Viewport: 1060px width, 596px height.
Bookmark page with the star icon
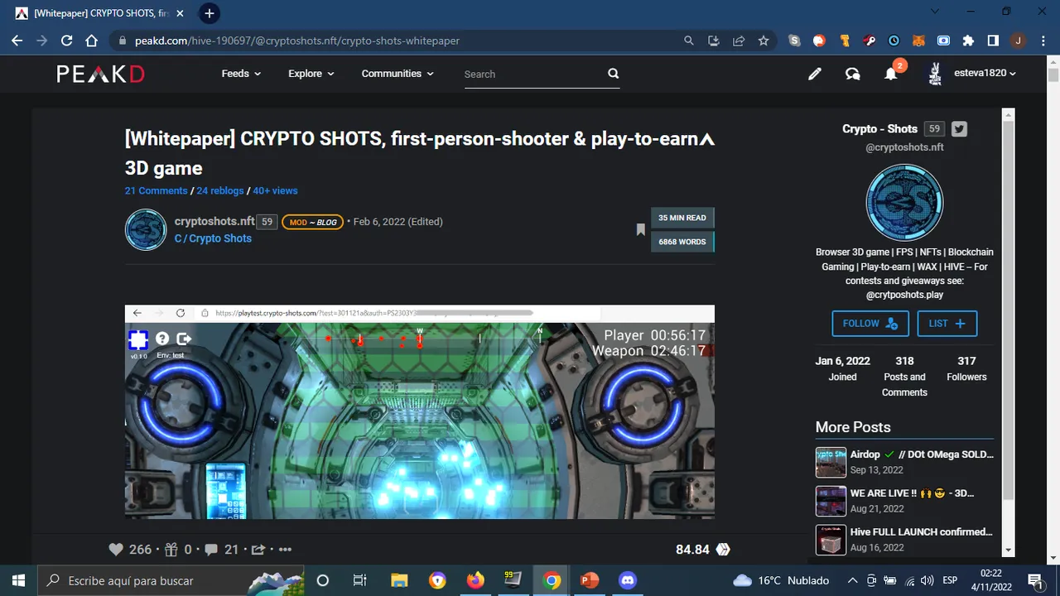tap(764, 40)
